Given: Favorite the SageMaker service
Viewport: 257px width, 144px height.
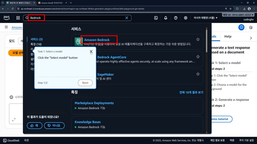Looking at the screenshot, I should point(198,74).
